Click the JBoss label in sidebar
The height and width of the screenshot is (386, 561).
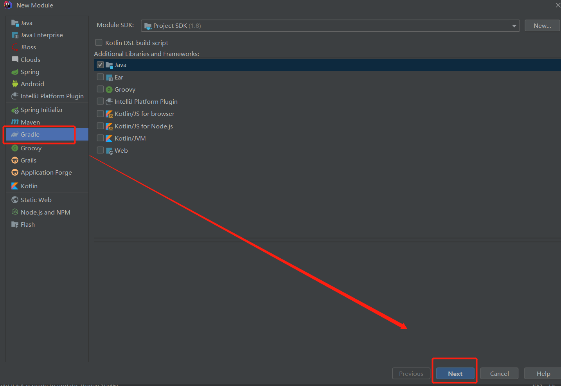coord(28,47)
